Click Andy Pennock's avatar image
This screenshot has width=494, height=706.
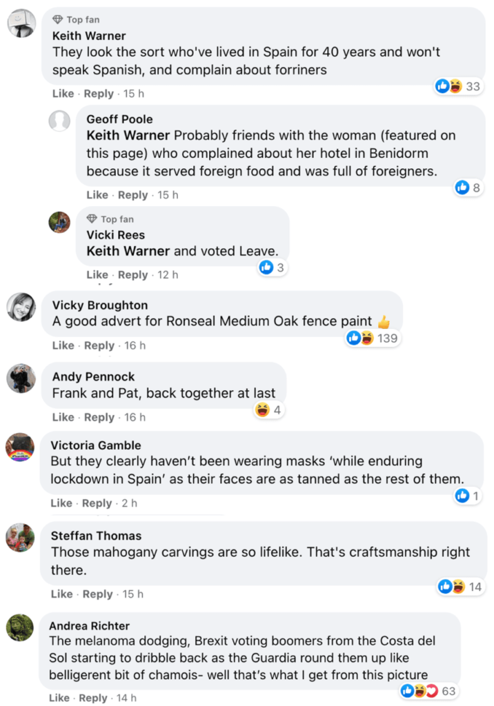(21, 378)
